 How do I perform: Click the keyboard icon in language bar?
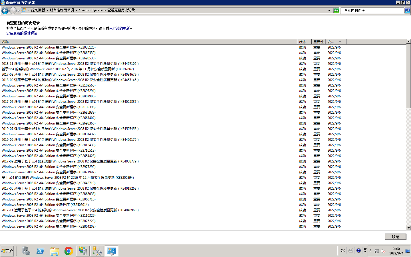(351, 250)
